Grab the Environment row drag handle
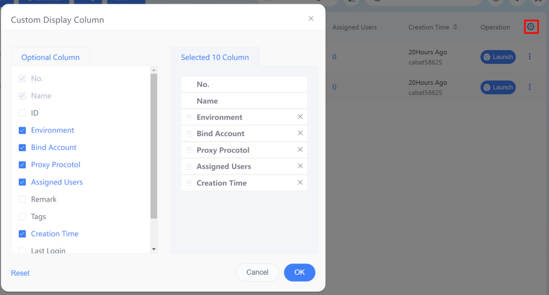This screenshot has height=295, width=549. [x=189, y=117]
